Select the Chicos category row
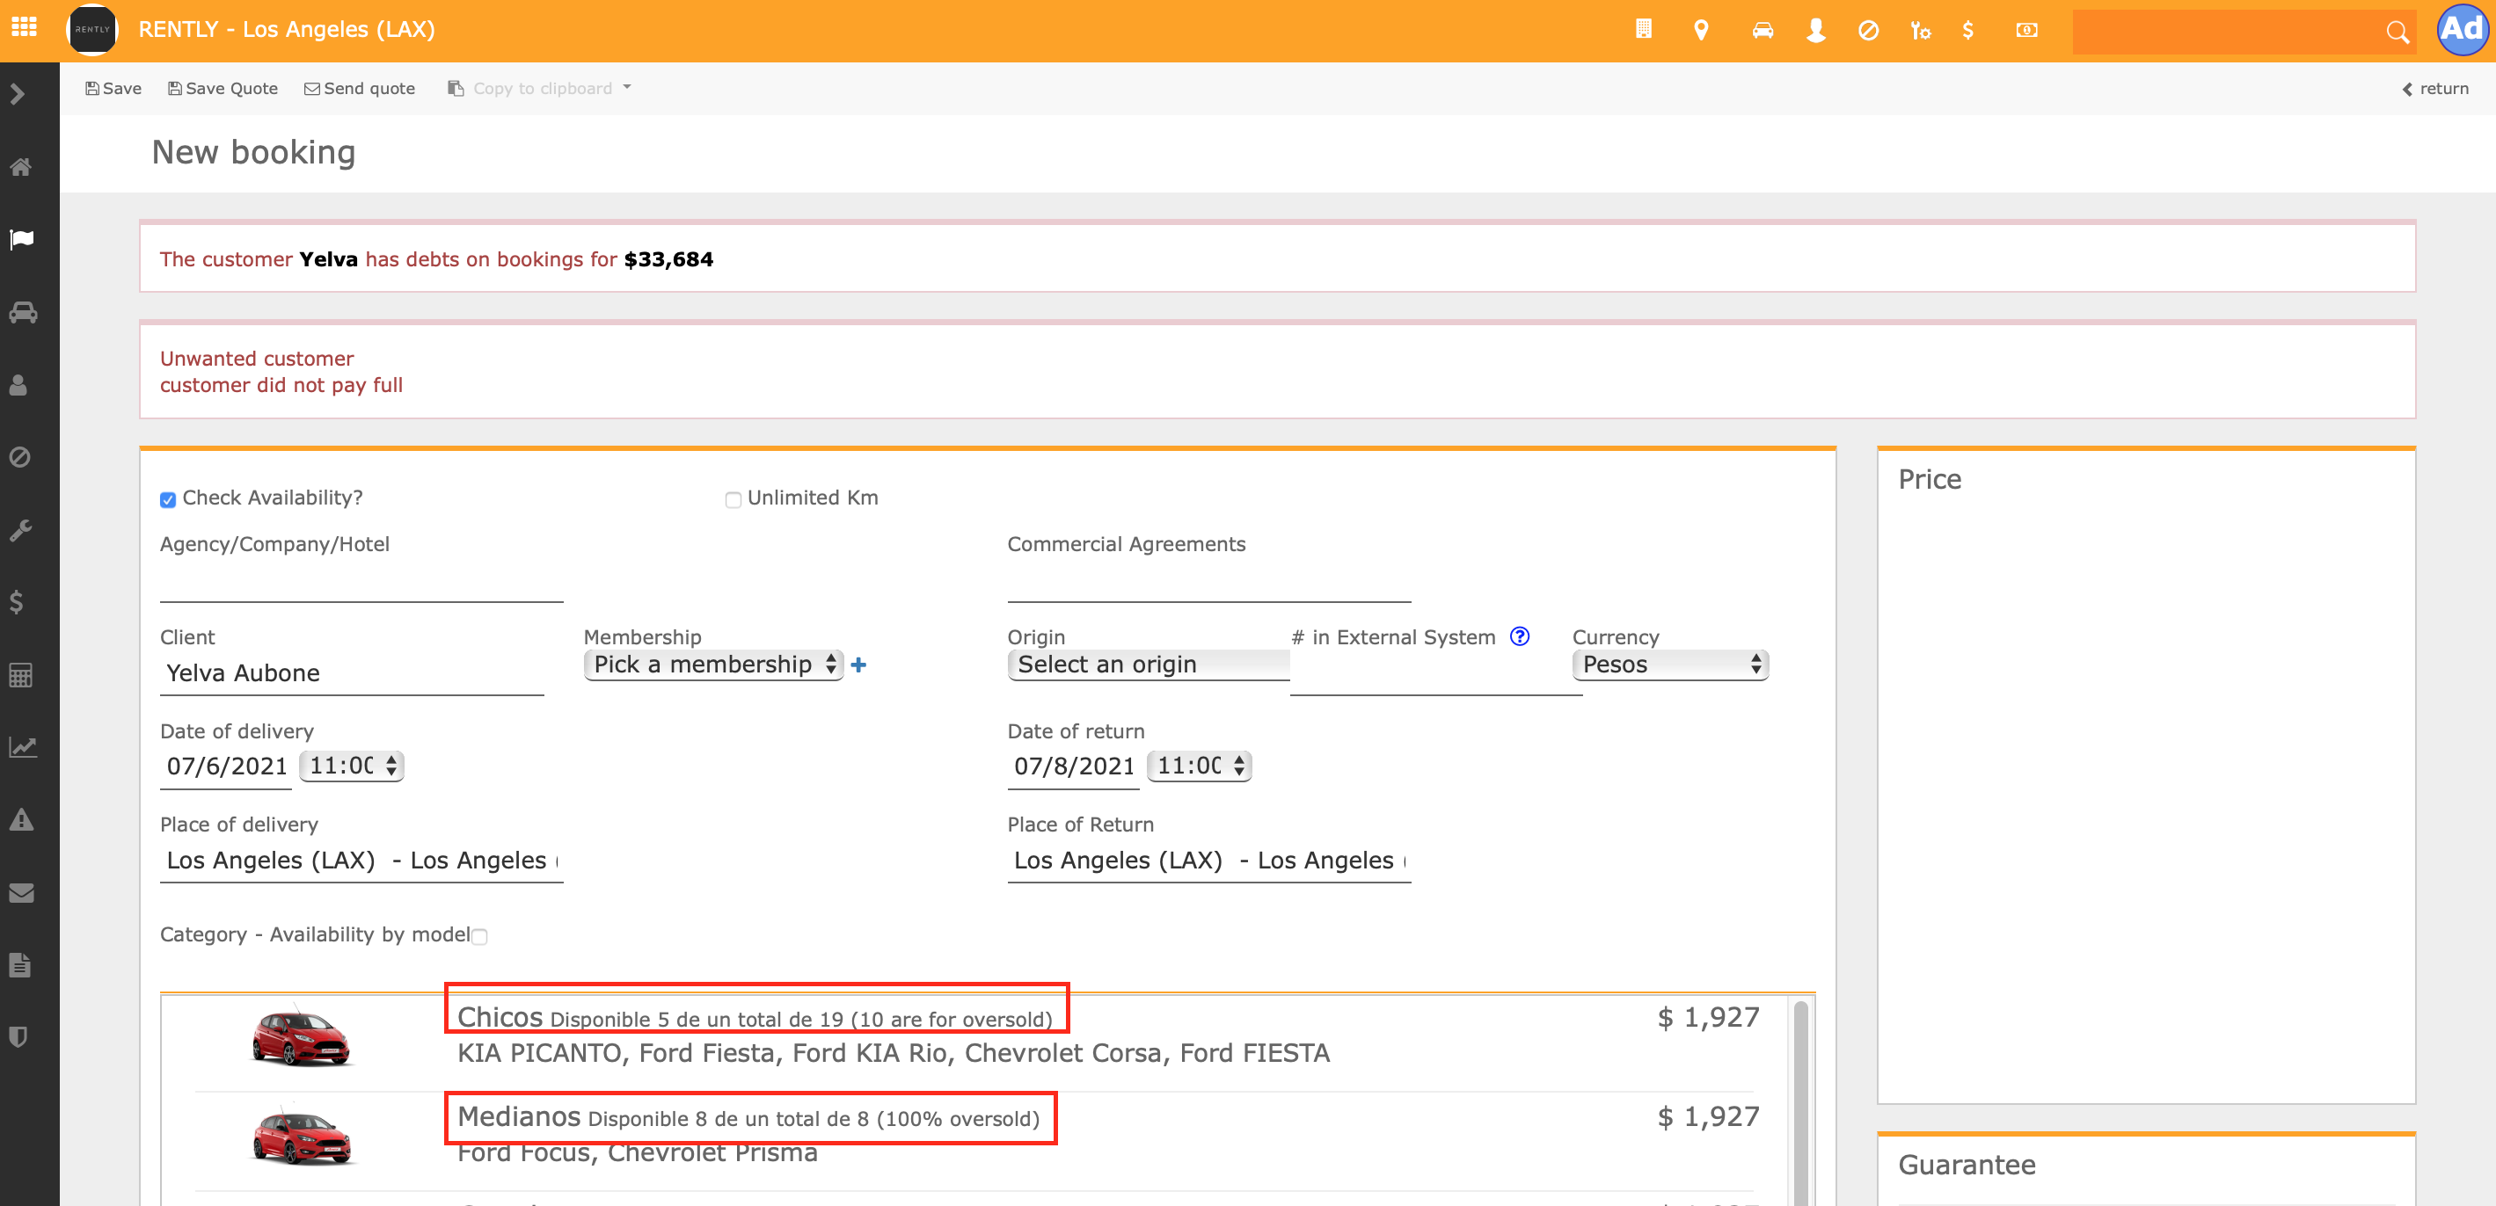The image size is (2496, 1206). [974, 1042]
